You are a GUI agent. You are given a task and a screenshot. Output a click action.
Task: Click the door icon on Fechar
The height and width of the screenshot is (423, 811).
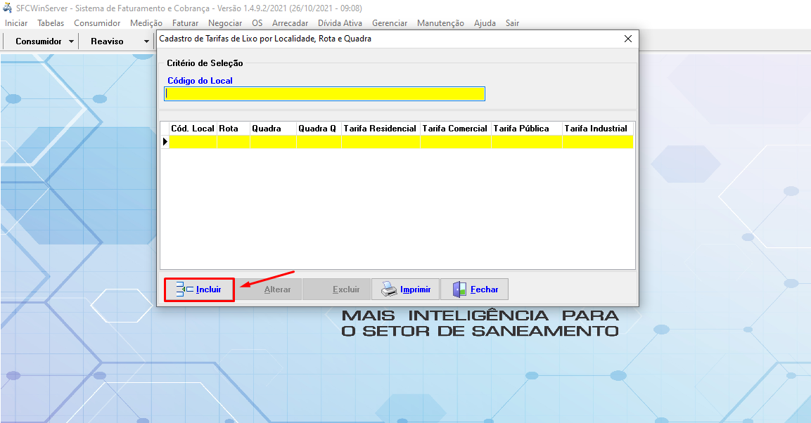[459, 289]
